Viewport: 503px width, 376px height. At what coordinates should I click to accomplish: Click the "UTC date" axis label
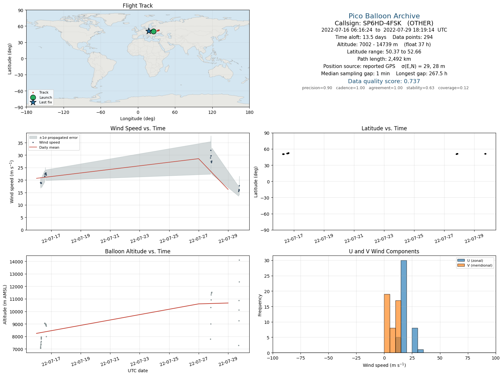tap(138, 371)
